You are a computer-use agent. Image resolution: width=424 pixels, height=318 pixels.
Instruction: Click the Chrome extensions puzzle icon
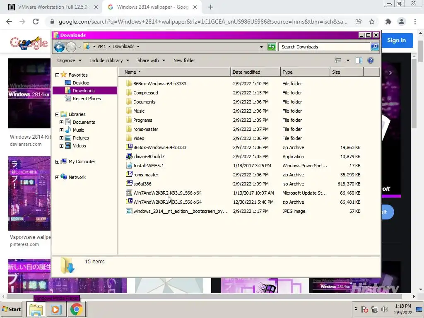point(388,22)
